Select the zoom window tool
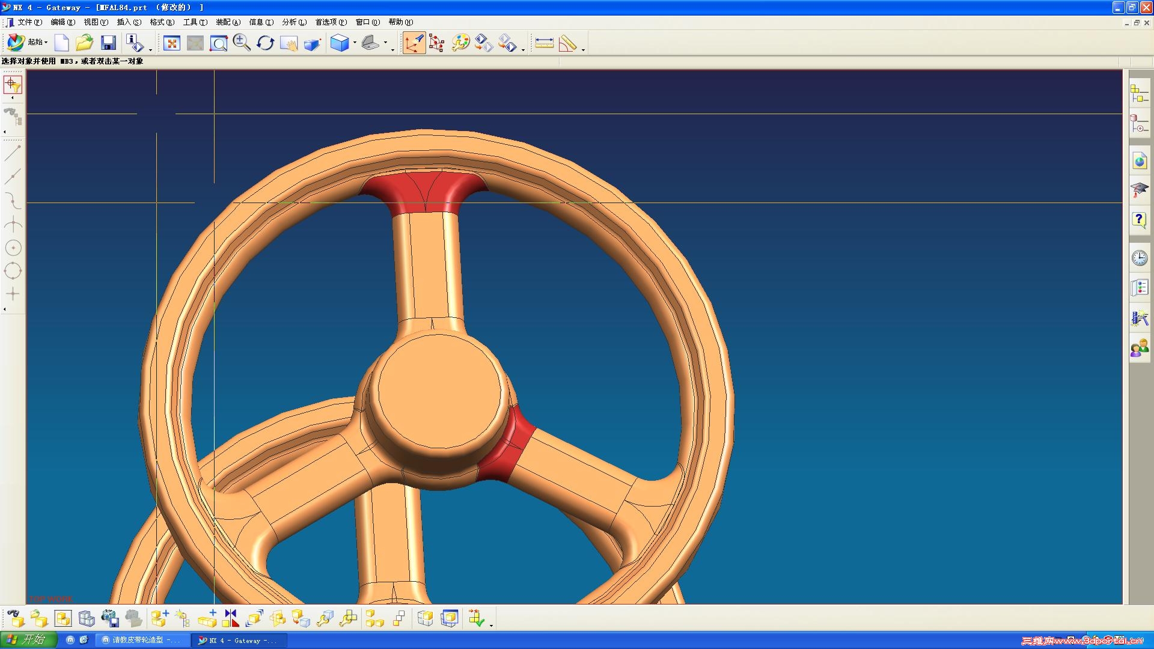This screenshot has height=649, width=1154. 218,43
